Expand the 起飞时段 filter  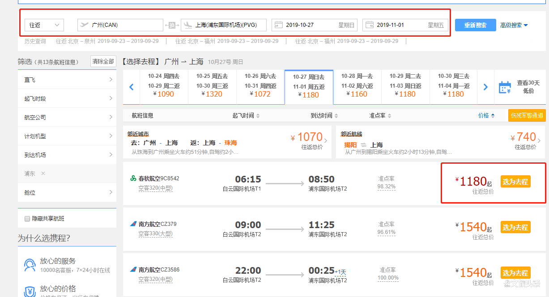point(67,98)
